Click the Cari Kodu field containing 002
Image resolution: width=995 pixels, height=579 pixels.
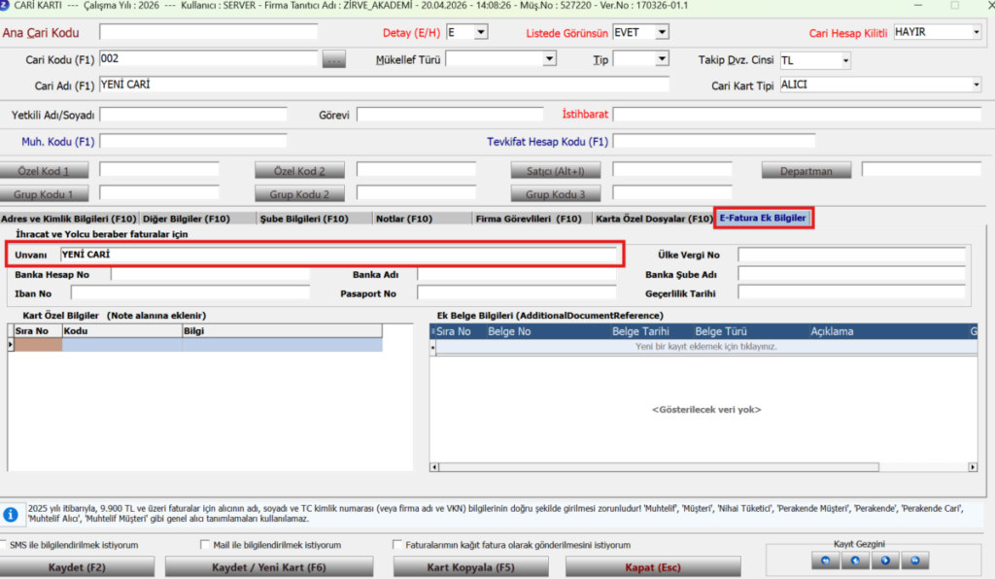pyautogui.click(x=208, y=59)
